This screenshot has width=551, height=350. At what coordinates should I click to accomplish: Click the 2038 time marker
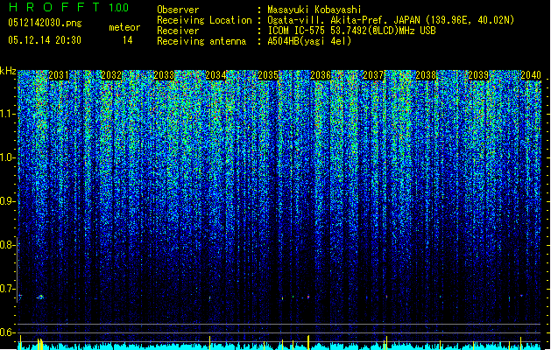426,75
